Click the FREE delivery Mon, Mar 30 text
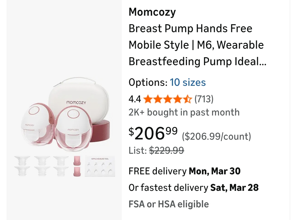 pyautogui.click(x=185, y=171)
